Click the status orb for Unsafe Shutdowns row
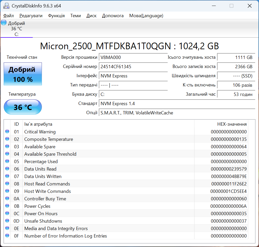This screenshot has height=247, width=259. coord(7,221)
